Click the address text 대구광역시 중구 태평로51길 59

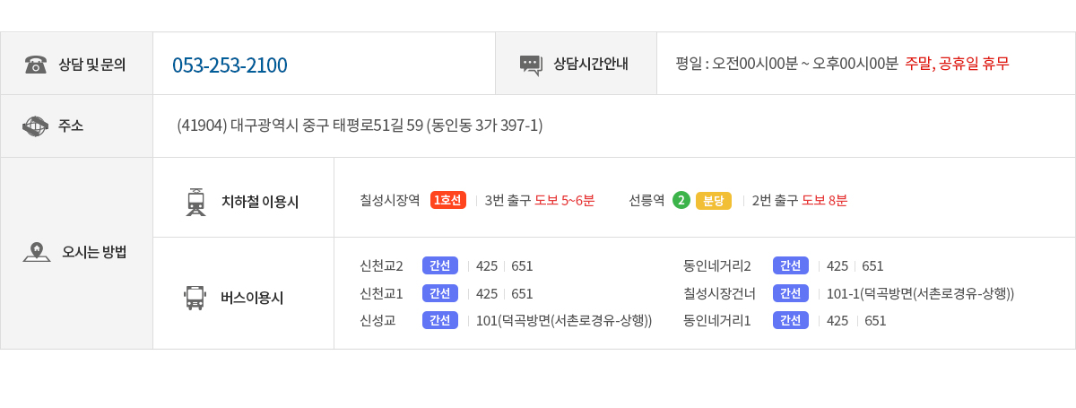coord(326,126)
